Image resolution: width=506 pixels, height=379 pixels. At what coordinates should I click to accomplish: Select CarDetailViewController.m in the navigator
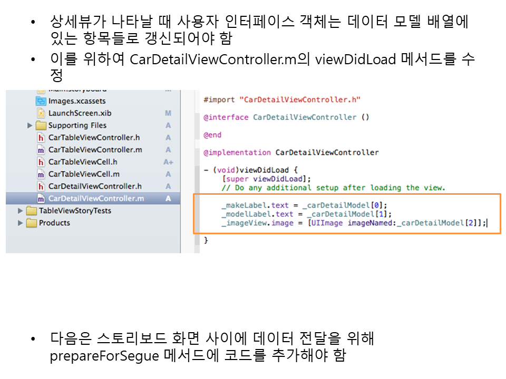pyautogui.click(x=95, y=198)
